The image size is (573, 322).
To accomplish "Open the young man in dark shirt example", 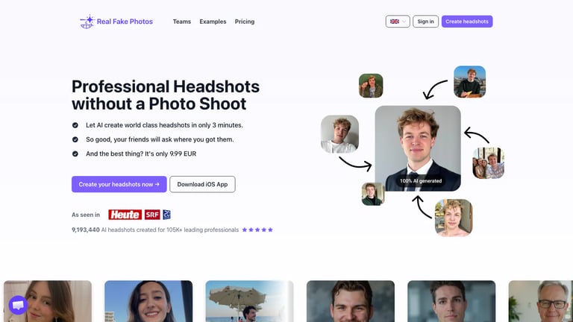I will 451,301.
